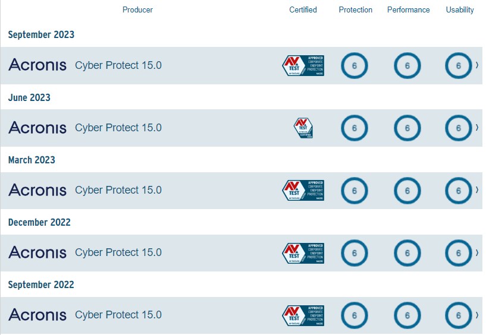The image size is (486, 335).
Task: Expand September 2022 row details chevron
Action: pyautogui.click(x=477, y=315)
